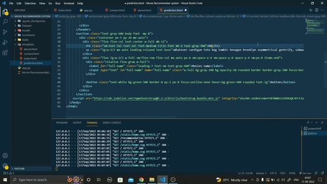Open app.py in file explorer tree
This screenshot has height=184, width=327.
click(x=26, y=68)
